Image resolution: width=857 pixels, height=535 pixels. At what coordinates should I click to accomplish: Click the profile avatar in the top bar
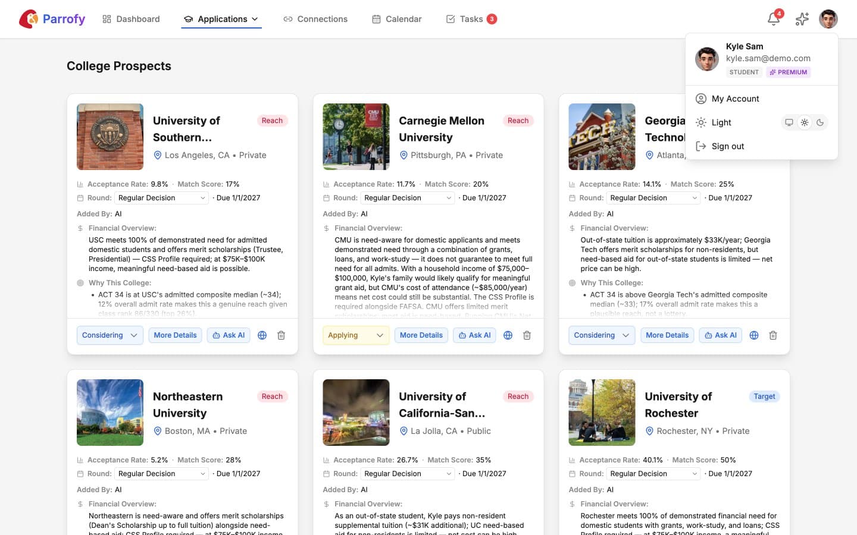coord(828,19)
